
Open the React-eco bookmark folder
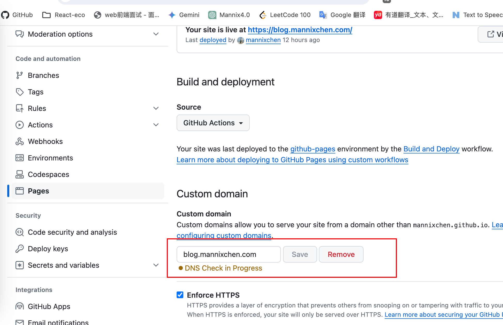[64, 15]
